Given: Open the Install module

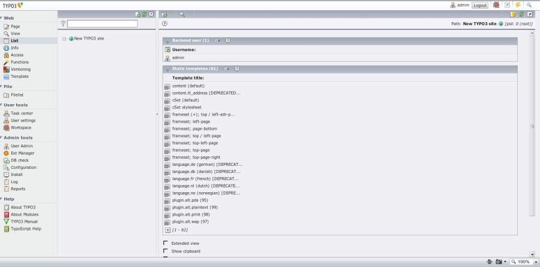Looking at the screenshot, I should (x=17, y=175).
